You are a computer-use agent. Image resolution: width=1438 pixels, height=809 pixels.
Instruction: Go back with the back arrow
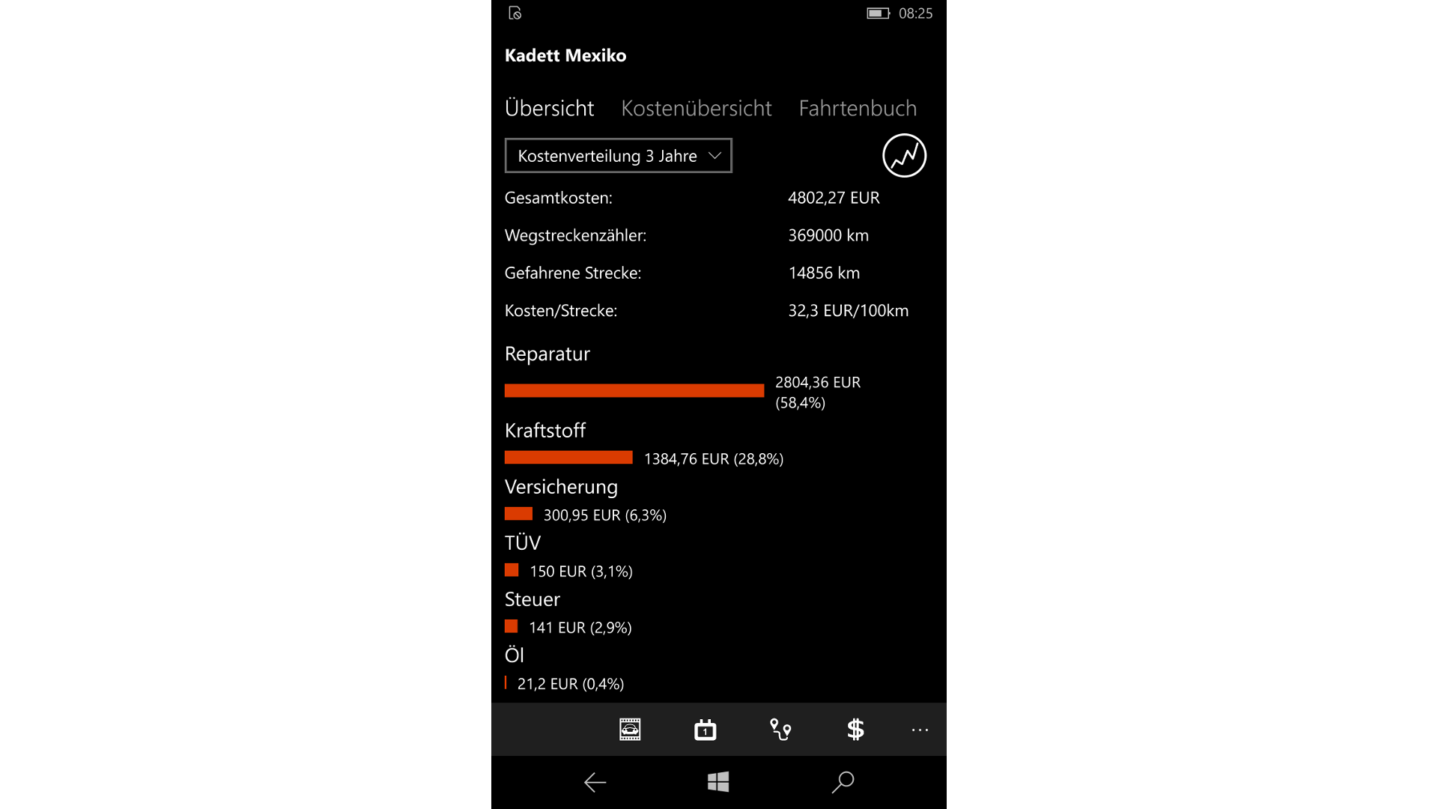click(595, 782)
